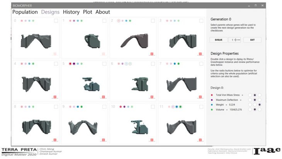Click the red corner icon in design 7

[x=200, y=97]
